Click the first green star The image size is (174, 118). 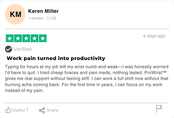tap(10, 38)
